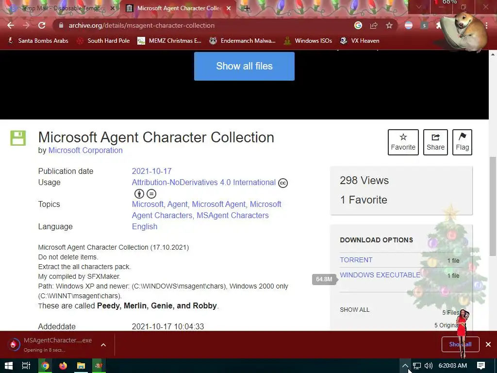Click the no-derivatives equals license icon
Image resolution: width=497 pixels, height=373 pixels.
point(151,193)
